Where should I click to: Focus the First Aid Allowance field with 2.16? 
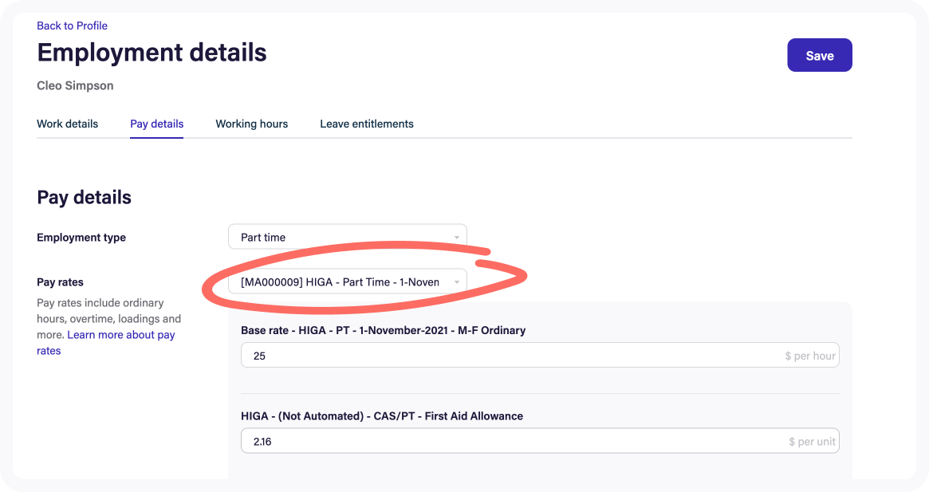click(x=510, y=441)
